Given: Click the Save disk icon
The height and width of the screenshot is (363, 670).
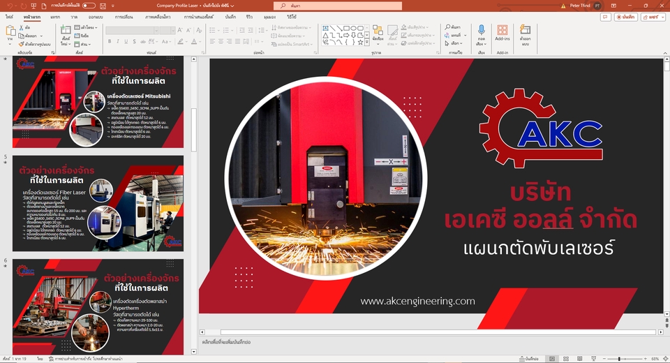Looking at the screenshot, I should pyautogui.click(x=103, y=6).
